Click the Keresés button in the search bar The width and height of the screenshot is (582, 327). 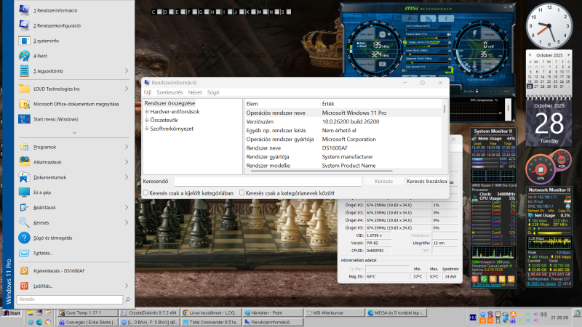pos(384,181)
